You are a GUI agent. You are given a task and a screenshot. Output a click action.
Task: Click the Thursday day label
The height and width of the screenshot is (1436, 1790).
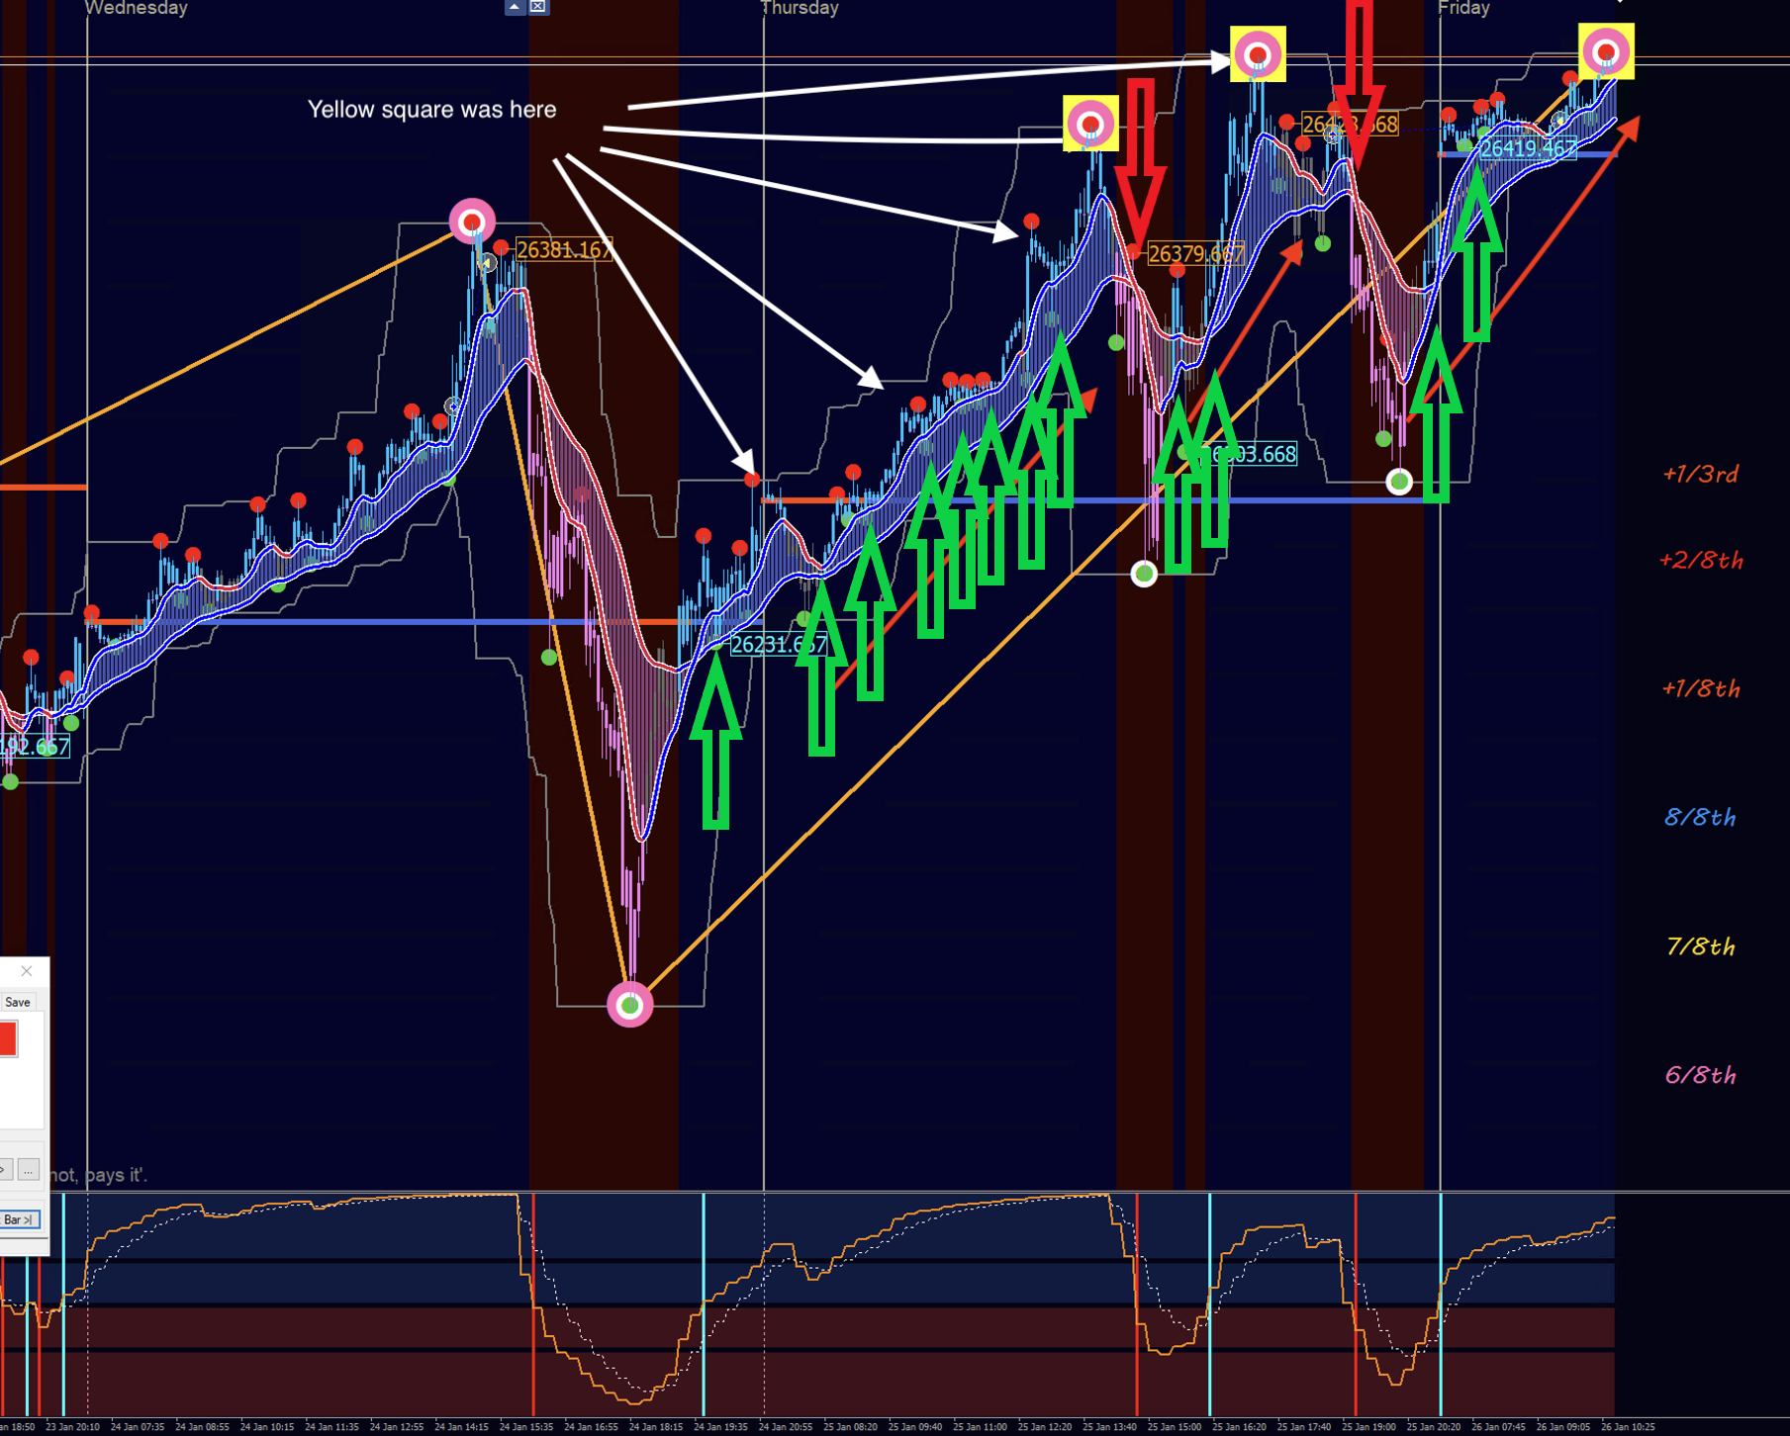click(800, 8)
